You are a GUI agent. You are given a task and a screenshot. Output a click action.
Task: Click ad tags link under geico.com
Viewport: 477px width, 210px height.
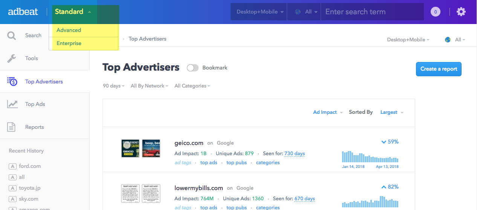tap(183, 163)
